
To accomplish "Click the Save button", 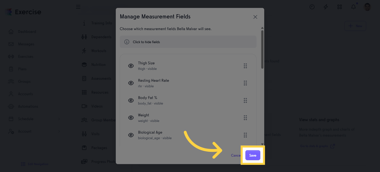I will click(x=252, y=155).
